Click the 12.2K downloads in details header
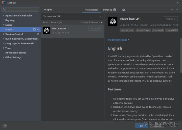This screenshot has width=182, height=130. click(125, 25)
